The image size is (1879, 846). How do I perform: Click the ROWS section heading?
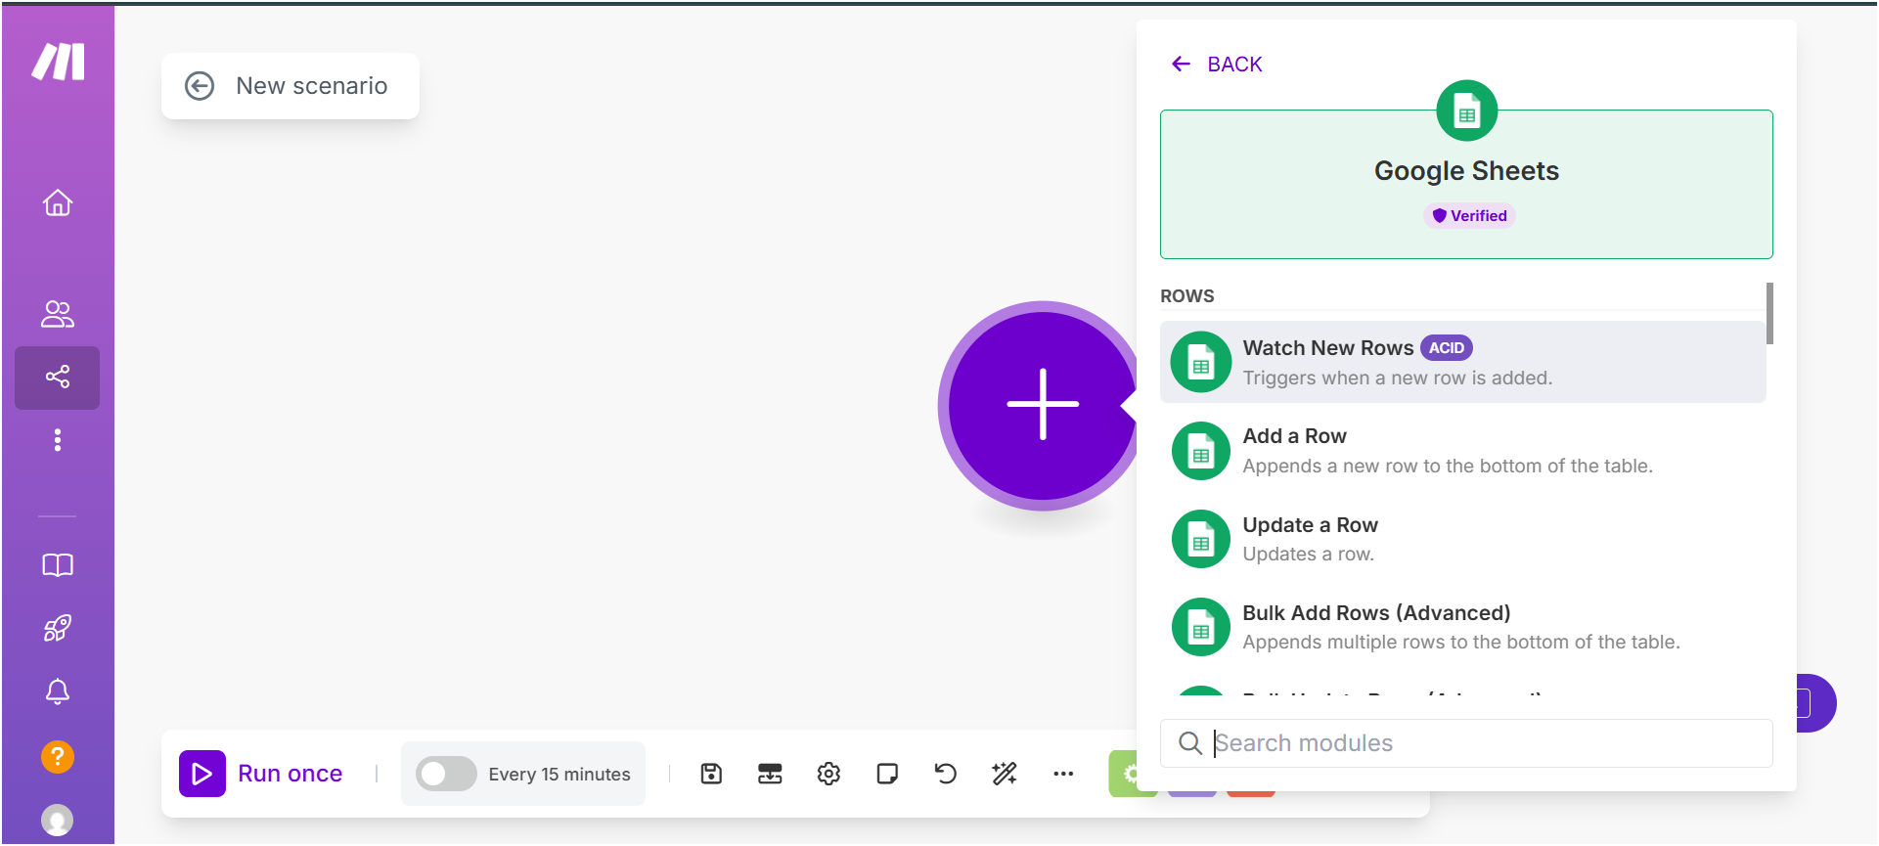pos(1186,296)
